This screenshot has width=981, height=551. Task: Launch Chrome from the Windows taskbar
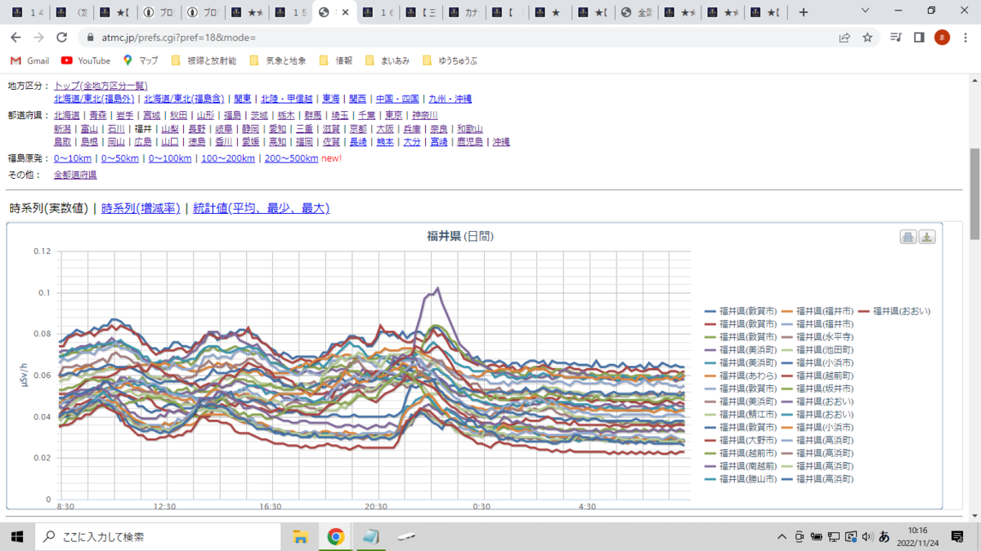(335, 536)
